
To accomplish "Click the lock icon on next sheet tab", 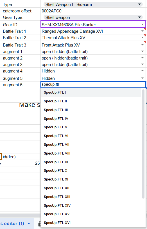I will tap(39, 224).
